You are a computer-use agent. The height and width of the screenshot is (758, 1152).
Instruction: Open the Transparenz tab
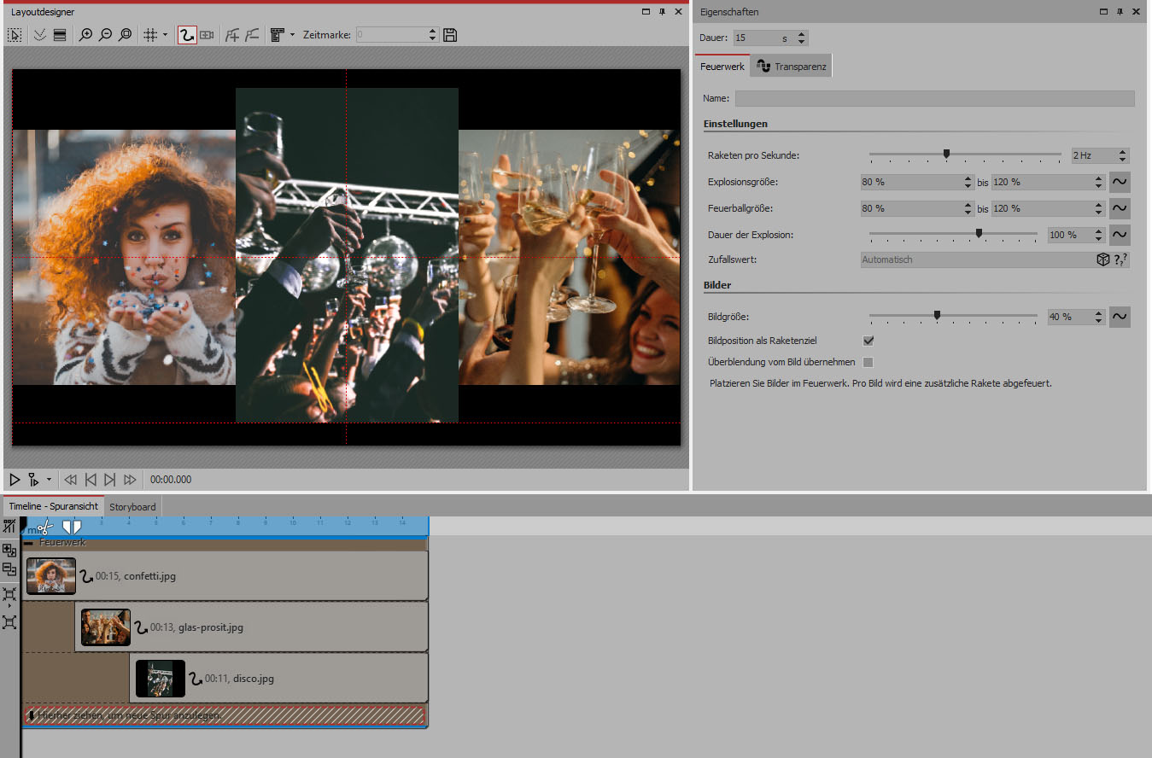click(x=791, y=67)
